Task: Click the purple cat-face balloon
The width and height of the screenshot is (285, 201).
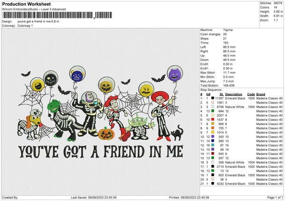Action: [175, 74]
